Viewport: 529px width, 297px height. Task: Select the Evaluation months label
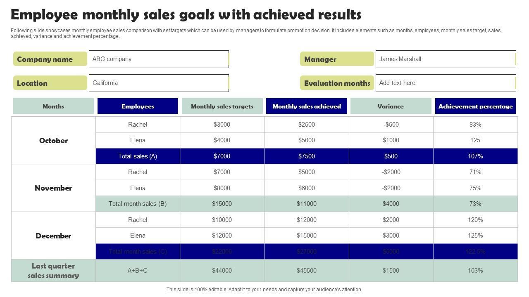(x=337, y=83)
